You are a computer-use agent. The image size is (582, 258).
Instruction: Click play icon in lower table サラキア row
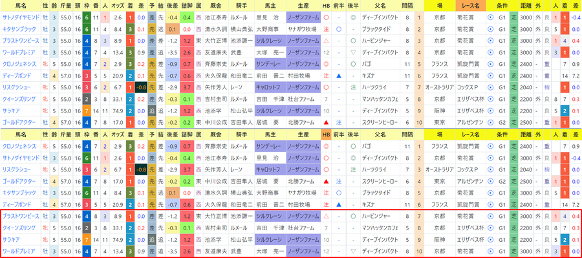(490, 239)
